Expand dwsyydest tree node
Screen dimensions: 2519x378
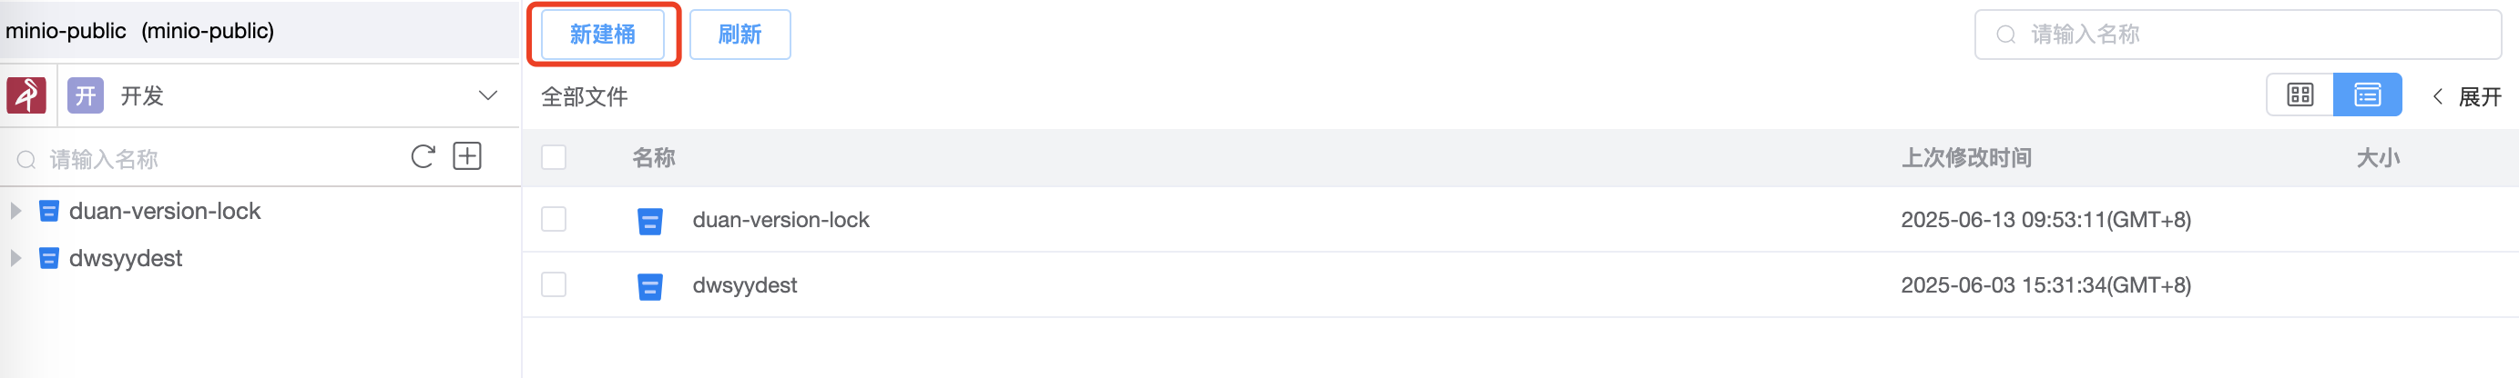pos(15,258)
